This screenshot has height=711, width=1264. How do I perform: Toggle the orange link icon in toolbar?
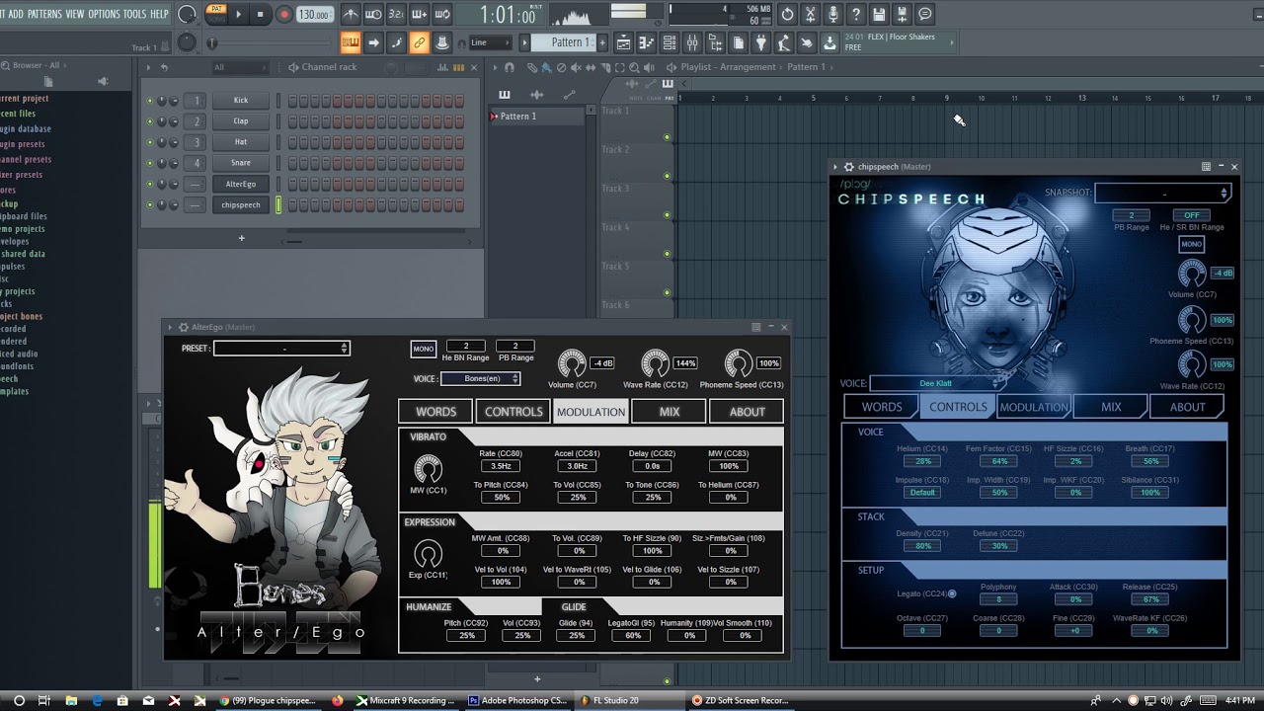(419, 42)
